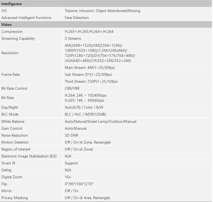Select the 4M(2688×1520)/3M(2304×1296) line
This screenshot has width=213, height=202.
pyautogui.click(x=94, y=45)
